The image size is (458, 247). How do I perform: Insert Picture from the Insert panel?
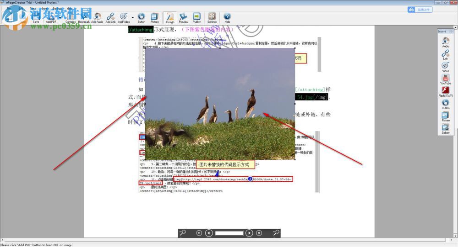(446, 116)
